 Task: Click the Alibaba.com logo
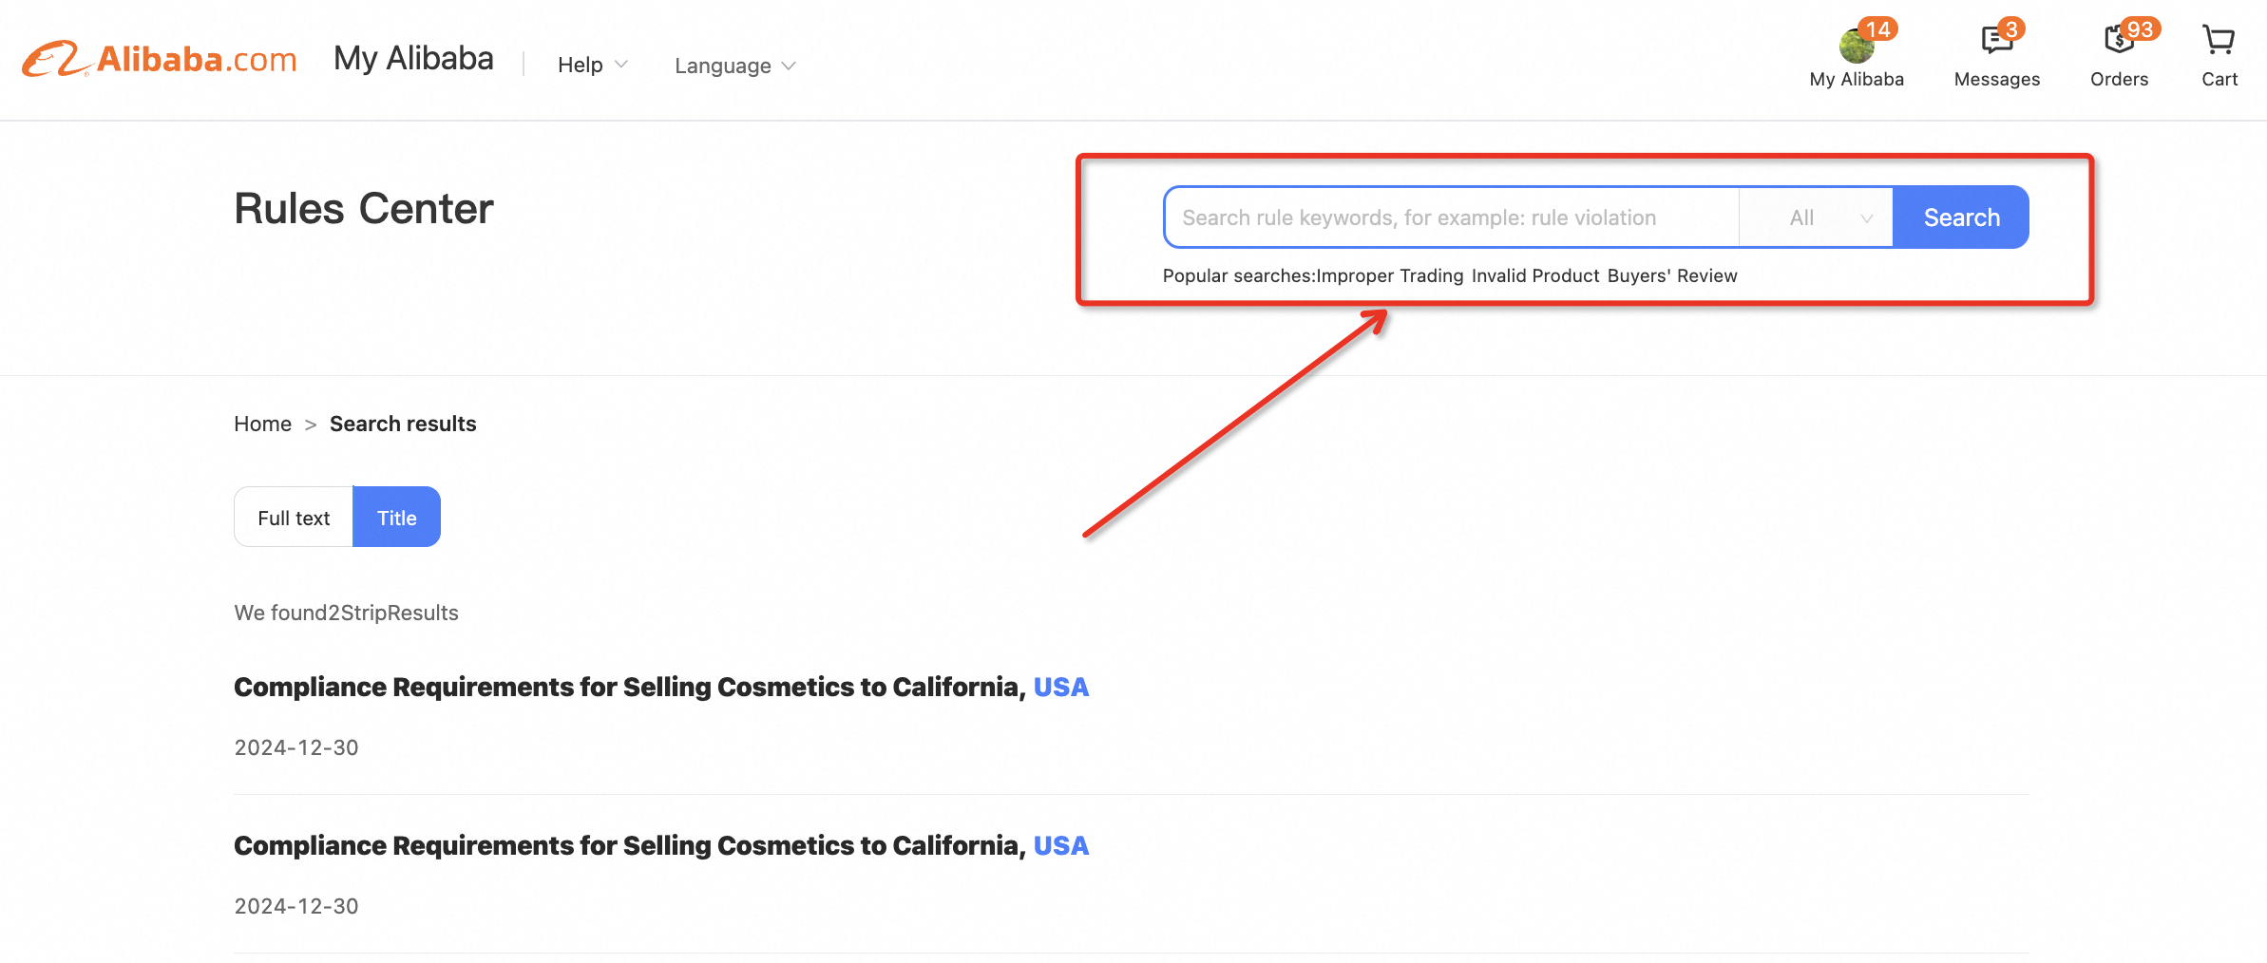[160, 59]
